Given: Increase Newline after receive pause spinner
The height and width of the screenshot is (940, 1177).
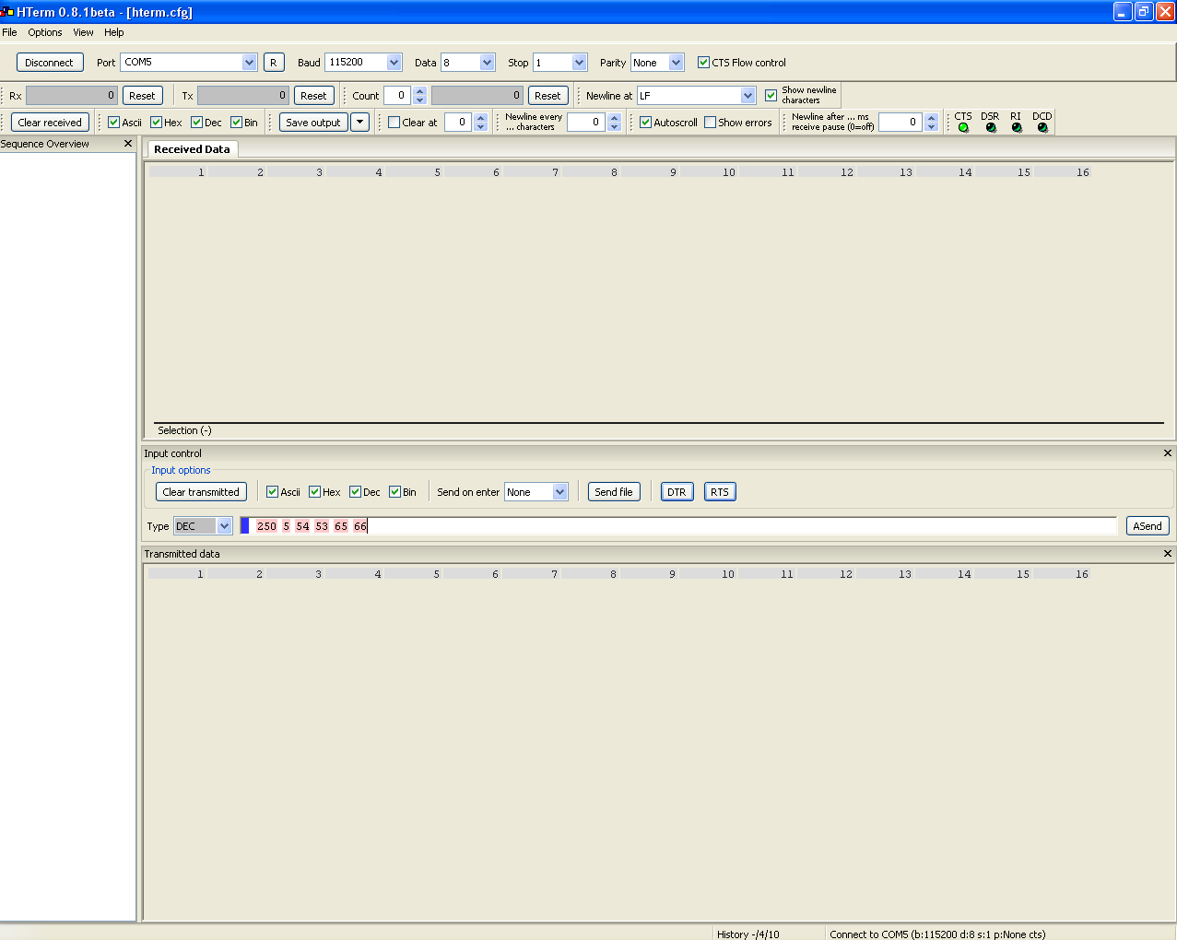Looking at the screenshot, I should (931, 118).
